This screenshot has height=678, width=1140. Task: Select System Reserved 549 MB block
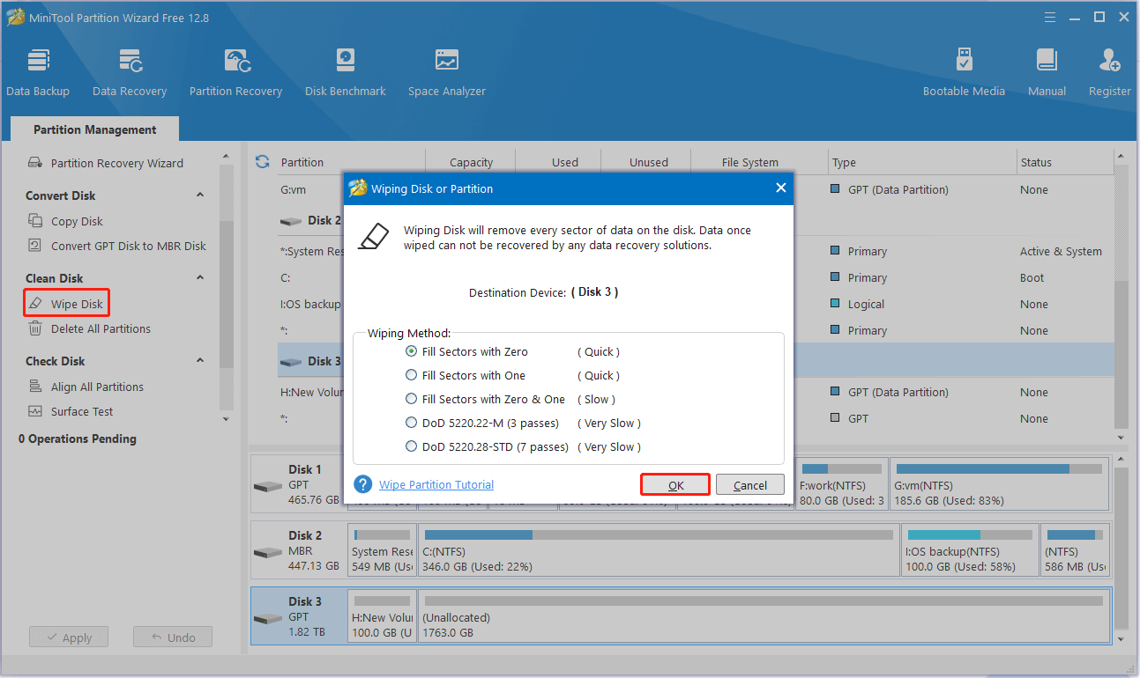point(382,550)
